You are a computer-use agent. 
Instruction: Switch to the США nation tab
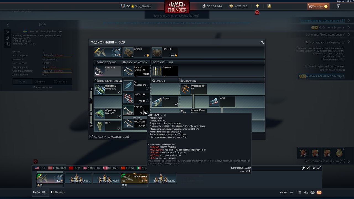click(40, 168)
